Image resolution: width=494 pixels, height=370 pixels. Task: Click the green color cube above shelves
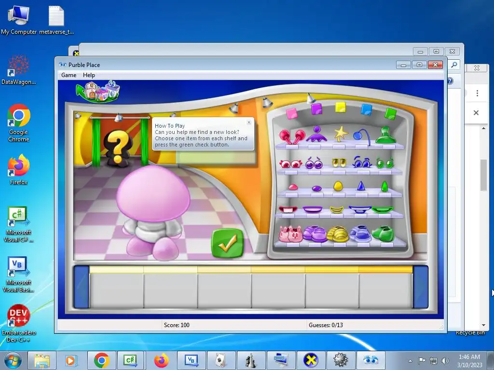pyautogui.click(x=390, y=114)
